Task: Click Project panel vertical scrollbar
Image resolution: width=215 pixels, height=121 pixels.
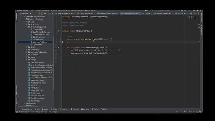Action: tap(53, 64)
